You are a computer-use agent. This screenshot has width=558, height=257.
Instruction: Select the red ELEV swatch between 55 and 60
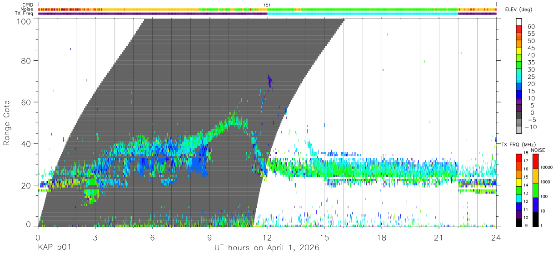tap(519, 29)
